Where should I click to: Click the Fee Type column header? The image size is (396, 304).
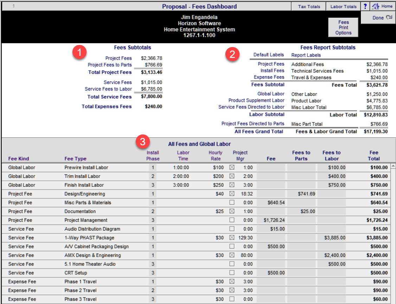[75, 159]
